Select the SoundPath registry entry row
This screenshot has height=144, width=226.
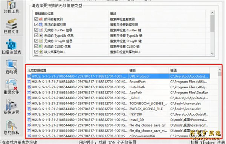coord(118,82)
